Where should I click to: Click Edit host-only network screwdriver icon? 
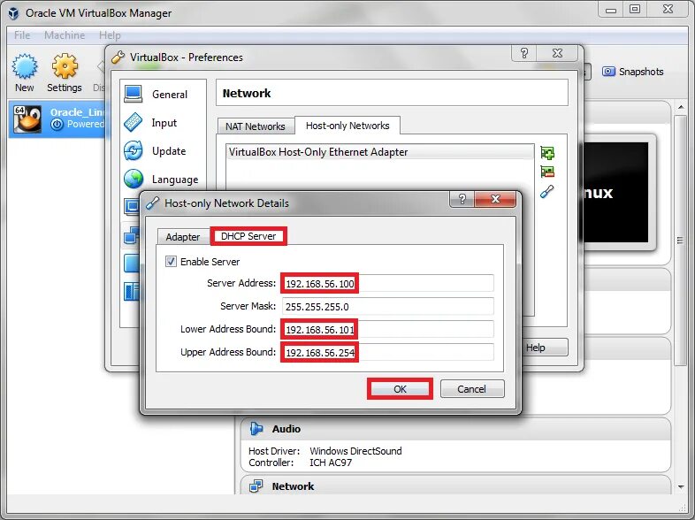point(547,192)
